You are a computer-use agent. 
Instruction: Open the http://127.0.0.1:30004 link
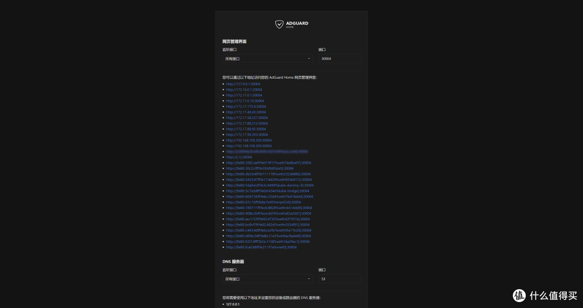click(x=243, y=84)
